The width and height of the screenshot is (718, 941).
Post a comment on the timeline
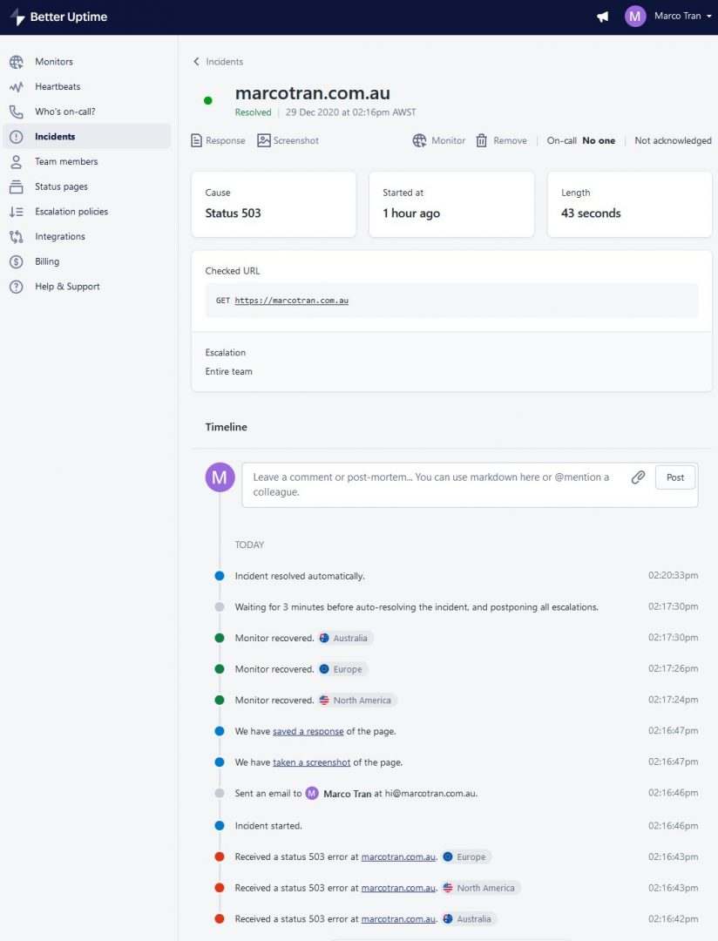(x=674, y=477)
